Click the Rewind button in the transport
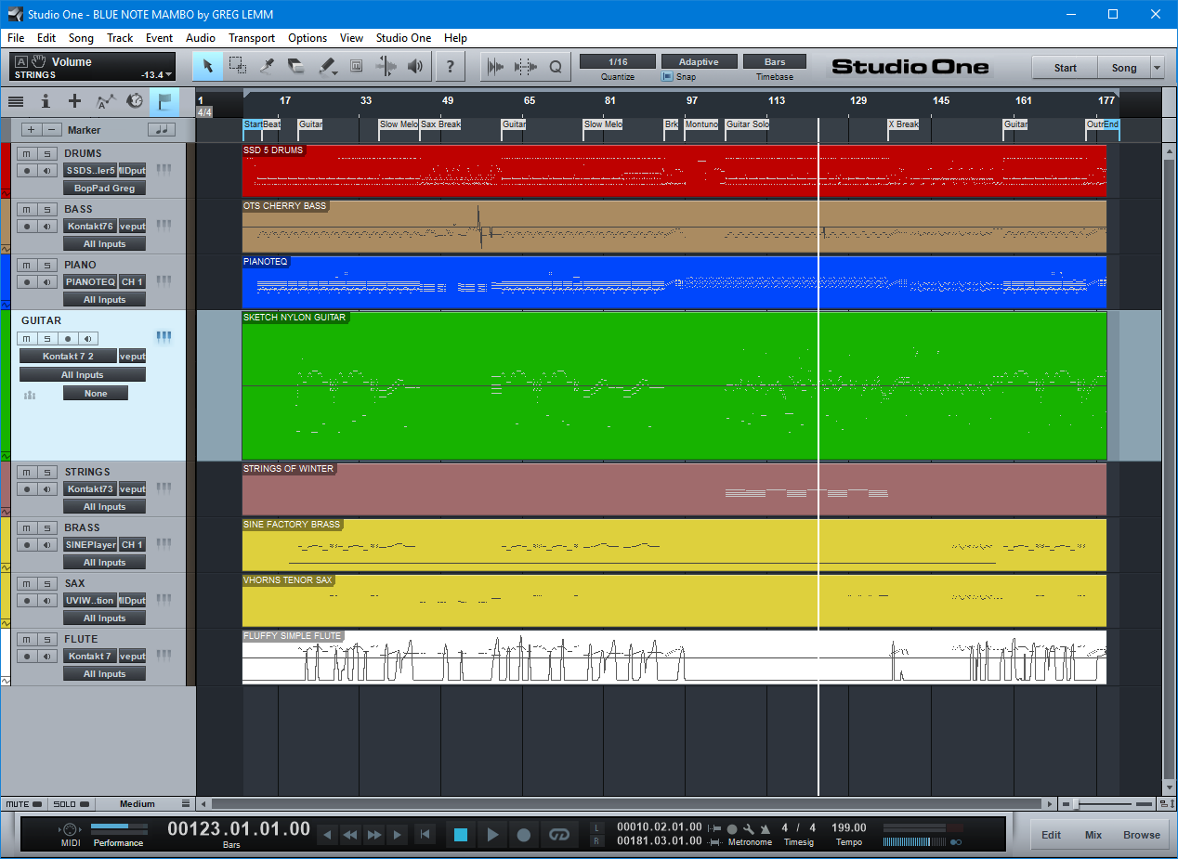The width and height of the screenshot is (1178, 859). pos(350,835)
